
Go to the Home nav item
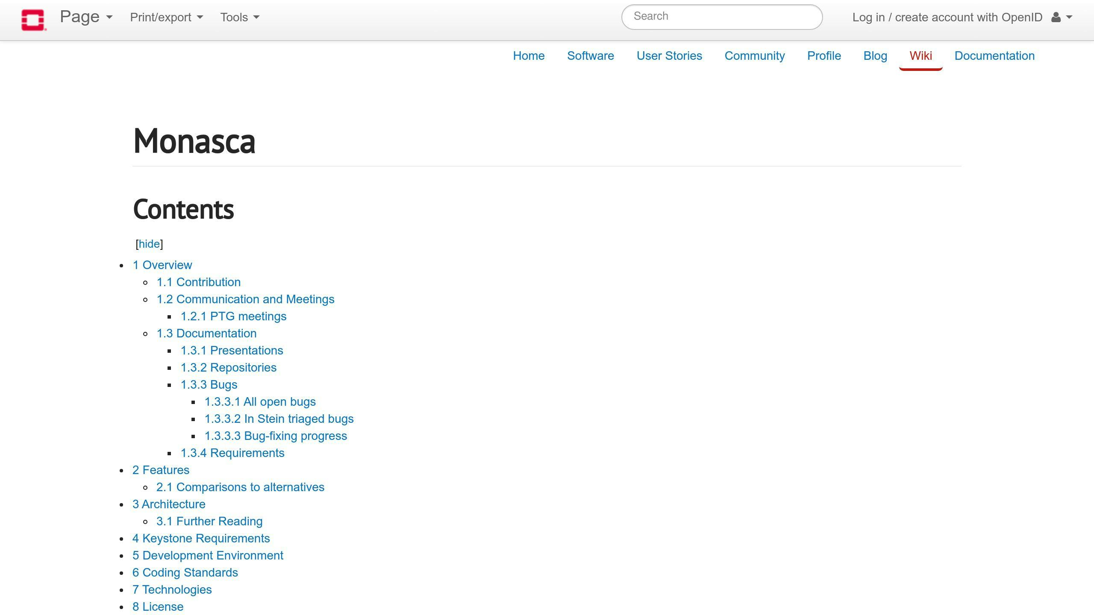coord(529,56)
